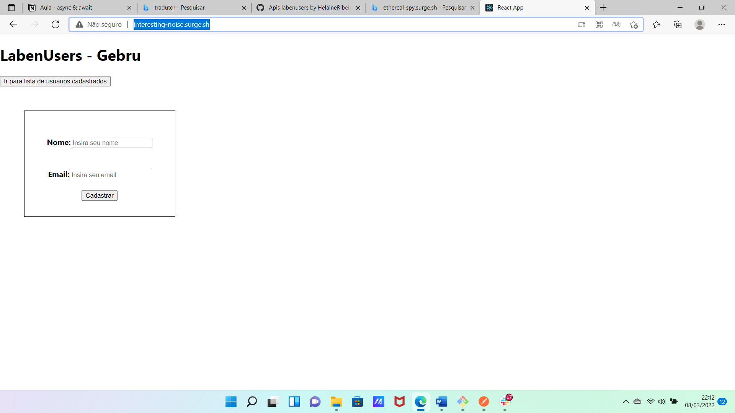Switch to the Apis labenusers GitHub tab
Image resolution: width=735 pixels, height=413 pixels.
pos(309,8)
